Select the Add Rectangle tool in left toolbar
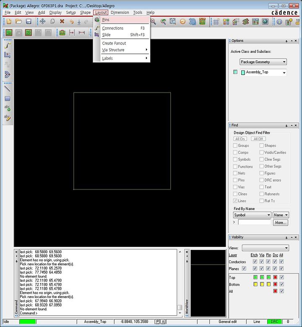Screen dimensions: 302x327 (8, 99)
